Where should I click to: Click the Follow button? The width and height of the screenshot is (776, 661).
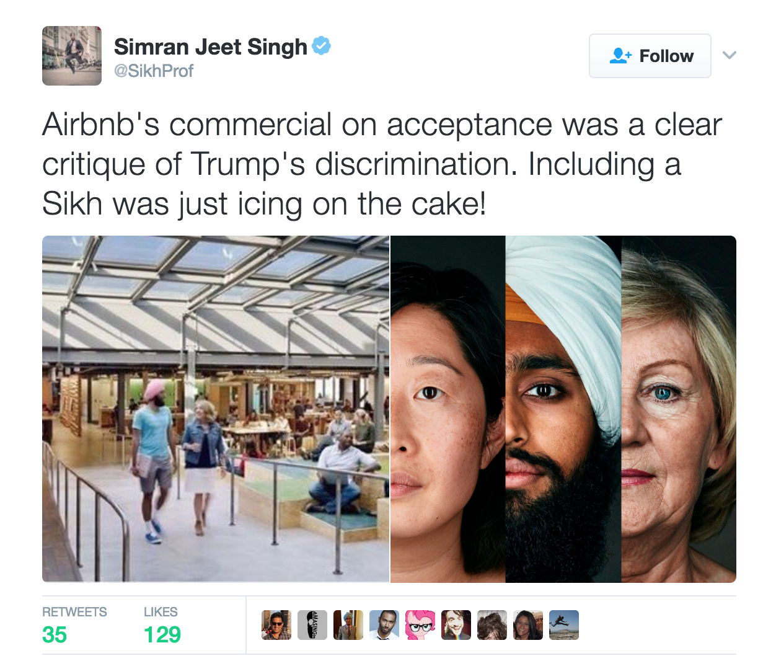click(650, 56)
